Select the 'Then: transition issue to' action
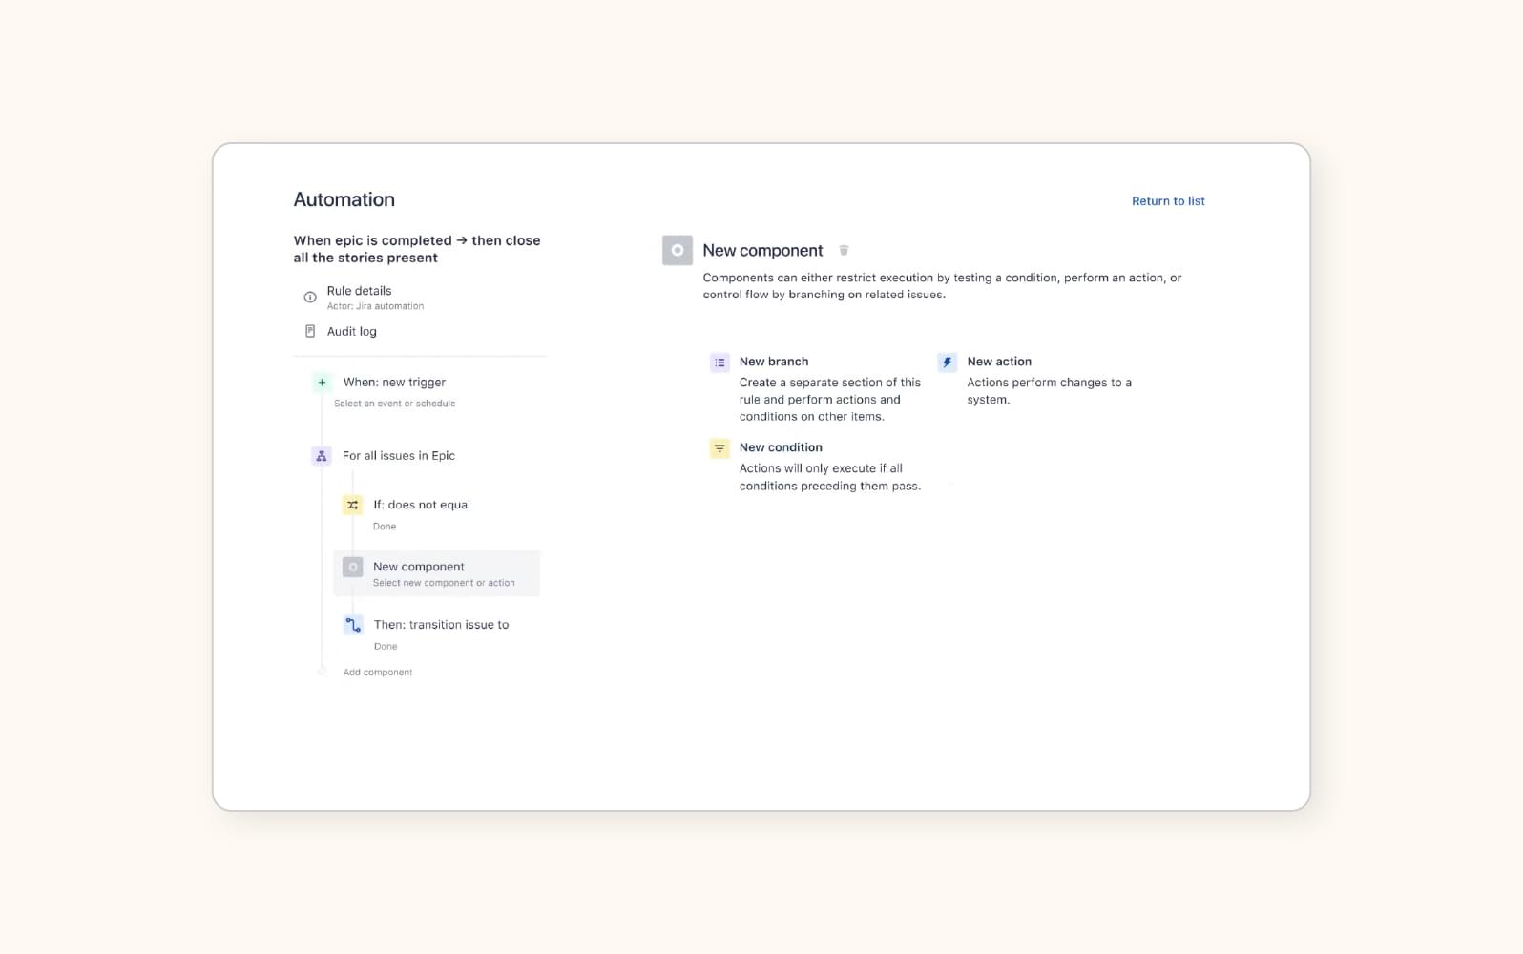This screenshot has width=1523, height=954. (x=441, y=625)
